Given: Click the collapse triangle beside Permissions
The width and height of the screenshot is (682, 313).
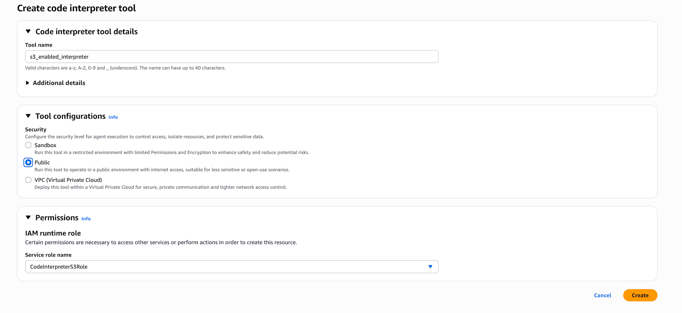Looking at the screenshot, I should click(x=28, y=217).
